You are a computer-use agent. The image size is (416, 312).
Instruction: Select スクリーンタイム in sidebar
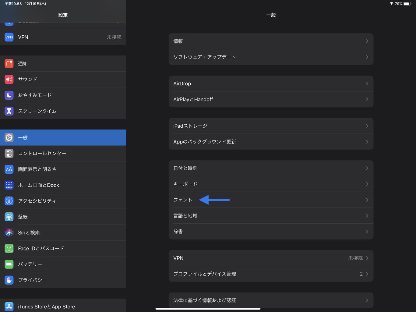[63, 111]
